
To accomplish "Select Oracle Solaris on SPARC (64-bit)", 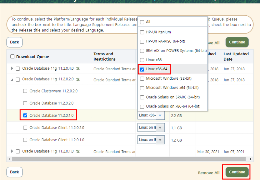I will [x=142, y=97].
